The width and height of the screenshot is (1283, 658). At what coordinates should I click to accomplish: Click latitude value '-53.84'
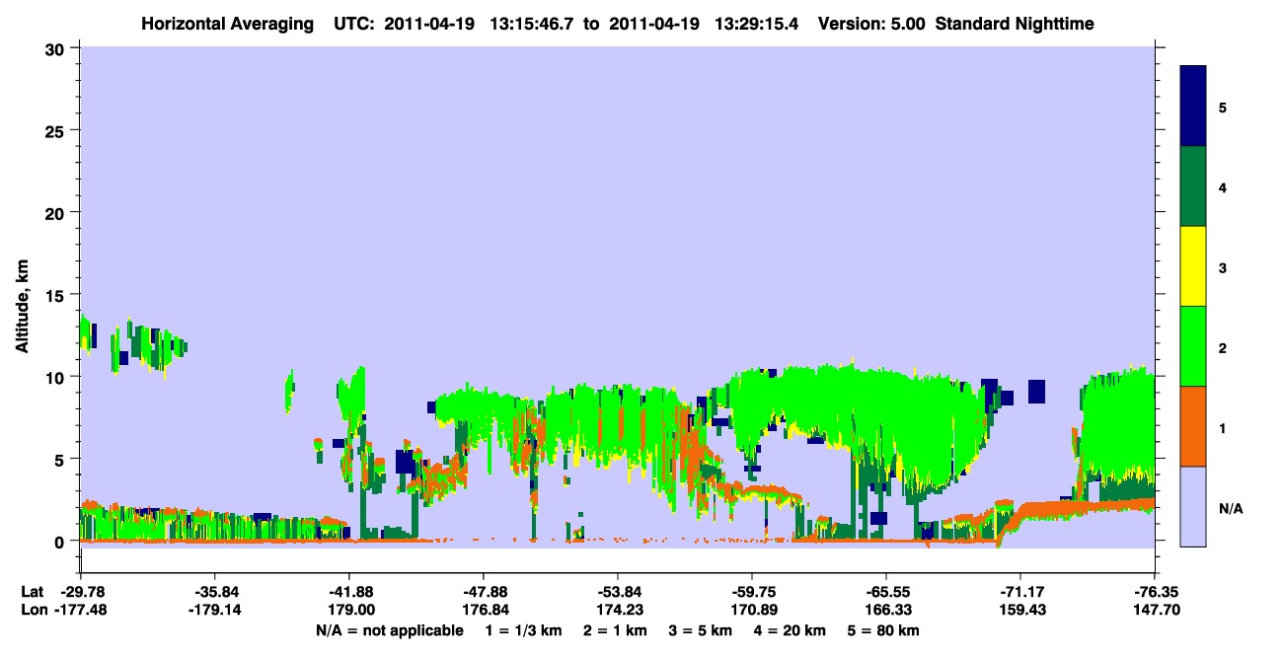pos(617,592)
